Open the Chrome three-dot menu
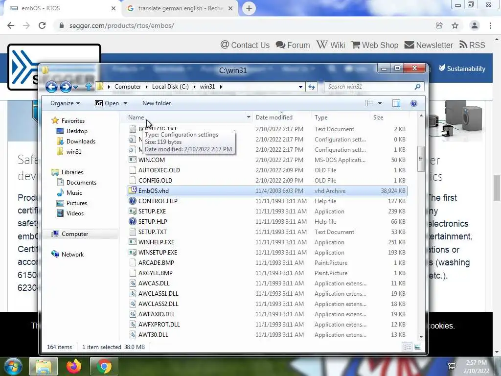 click(x=490, y=25)
